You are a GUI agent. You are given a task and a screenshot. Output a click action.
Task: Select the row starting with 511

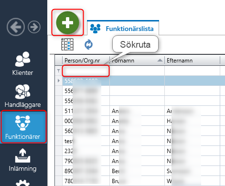coord(140,111)
